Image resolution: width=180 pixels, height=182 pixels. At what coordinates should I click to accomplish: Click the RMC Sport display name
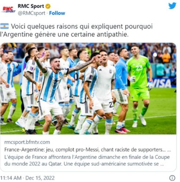click(31, 6)
